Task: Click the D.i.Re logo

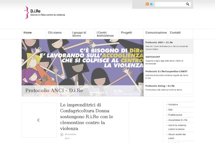Action: coord(45,13)
